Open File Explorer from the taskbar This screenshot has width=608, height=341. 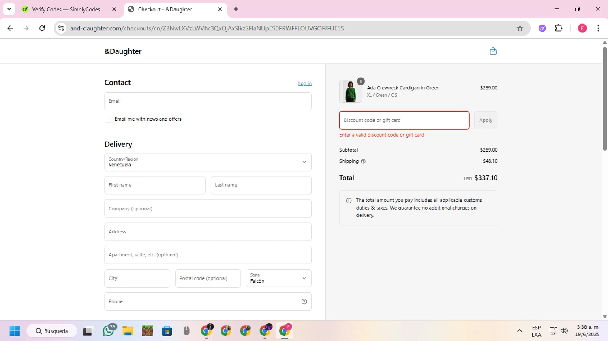128,331
